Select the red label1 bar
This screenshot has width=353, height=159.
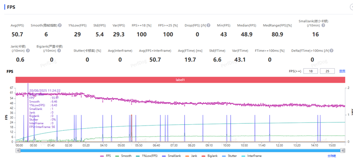pyautogui.click(x=180, y=80)
